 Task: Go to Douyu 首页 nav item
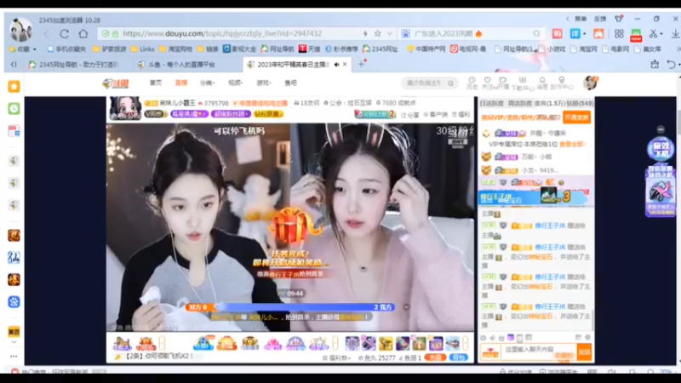coord(156,83)
